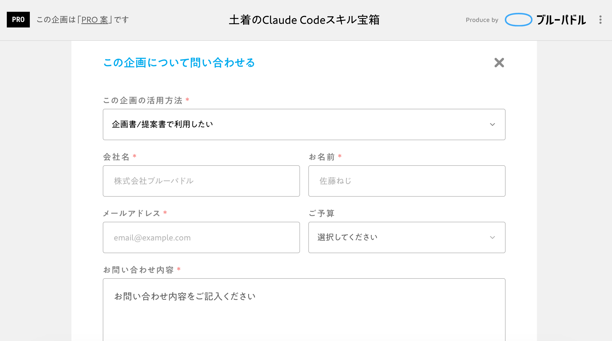Focus the お名前 name input field

pos(407,181)
